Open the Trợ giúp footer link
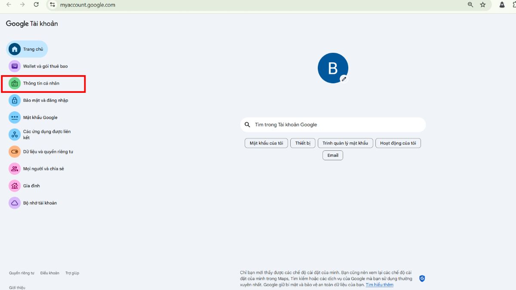 72,273
